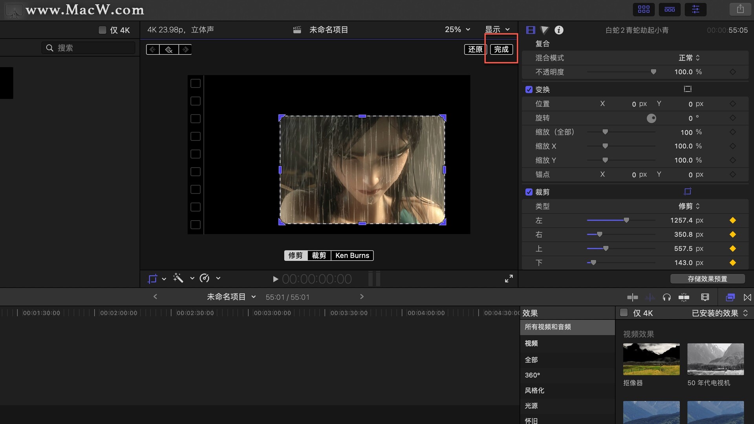Toggle the 变换 checkbox
Screen dimensions: 754x424
tap(529, 90)
